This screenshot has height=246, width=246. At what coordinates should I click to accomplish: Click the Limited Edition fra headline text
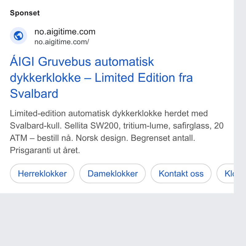tap(144, 77)
